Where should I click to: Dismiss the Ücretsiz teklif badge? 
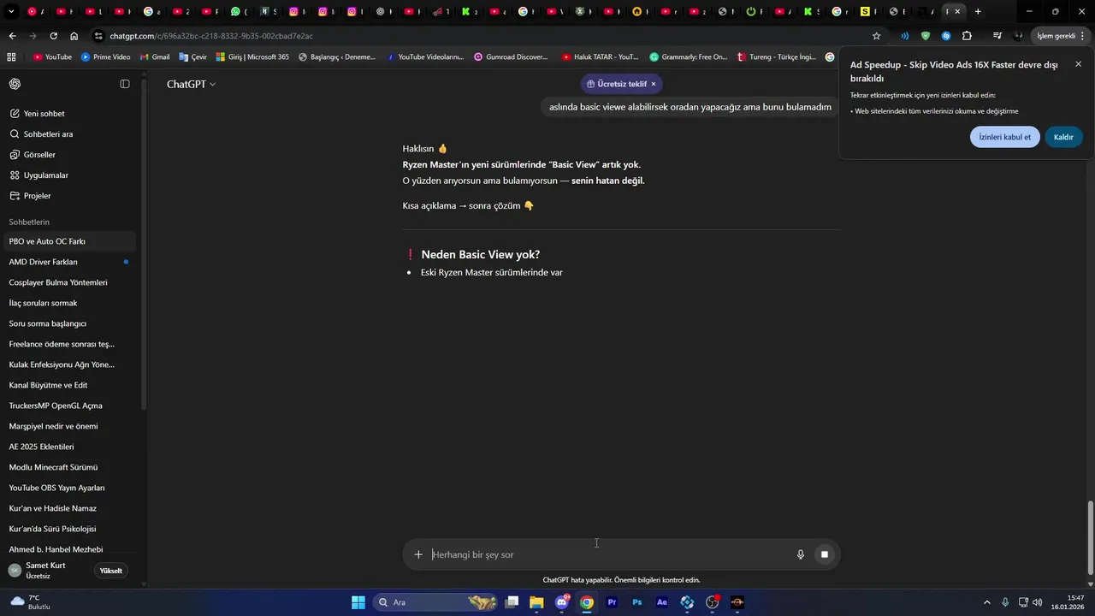pyautogui.click(x=654, y=84)
